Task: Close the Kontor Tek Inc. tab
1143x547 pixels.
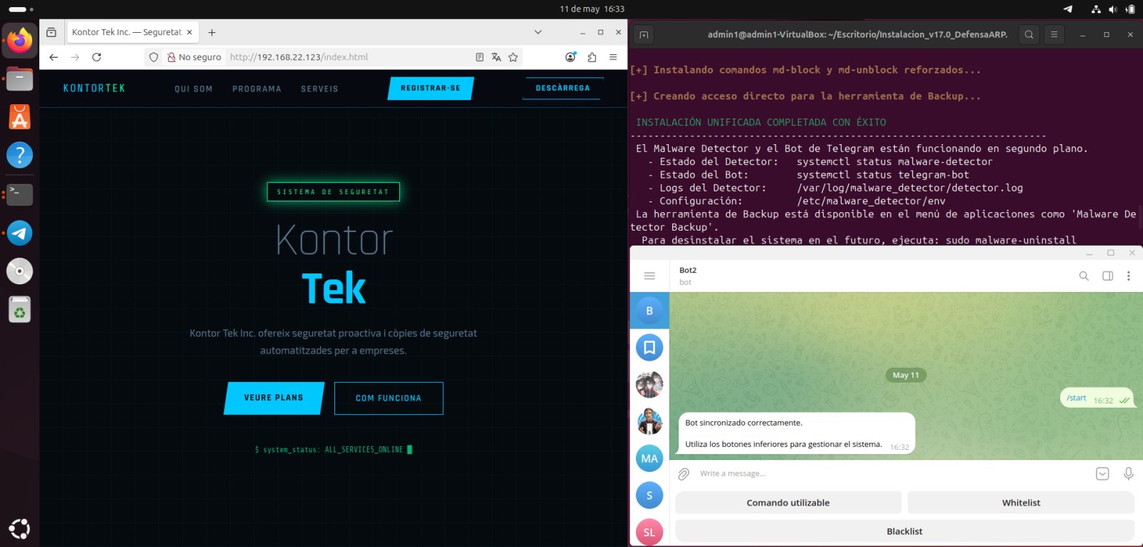Action: tap(189, 32)
